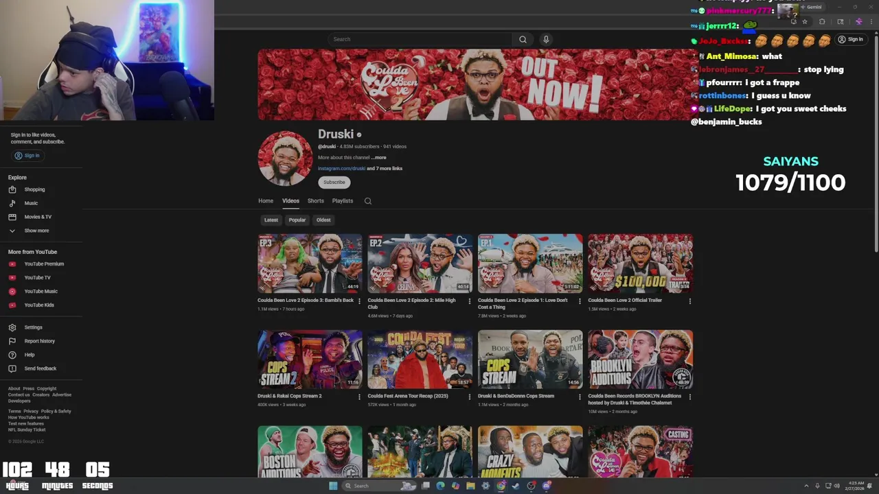
Task: Click the Terms link in sidebar footer
Action: pyautogui.click(x=14, y=411)
